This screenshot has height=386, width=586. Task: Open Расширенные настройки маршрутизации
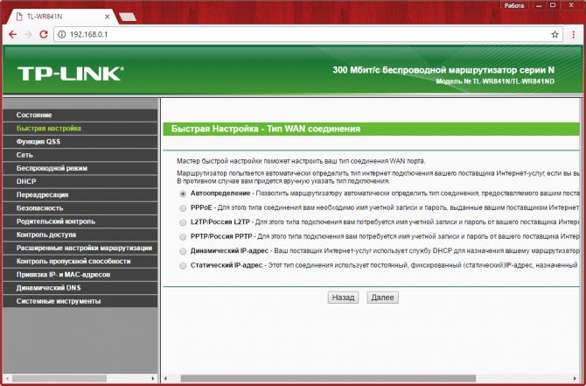80,248
